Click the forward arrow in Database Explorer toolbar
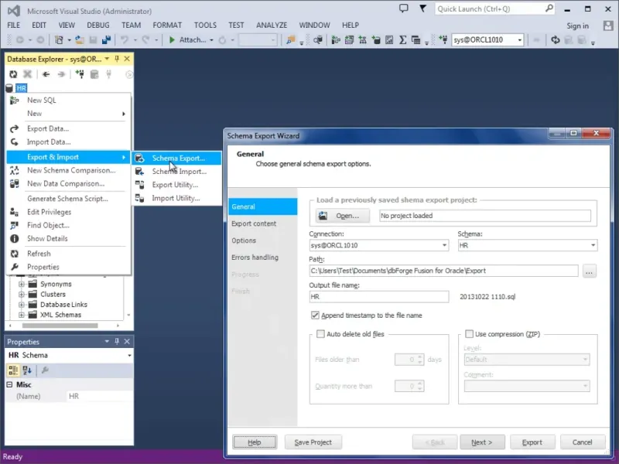This screenshot has height=464, width=619. [61, 74]
